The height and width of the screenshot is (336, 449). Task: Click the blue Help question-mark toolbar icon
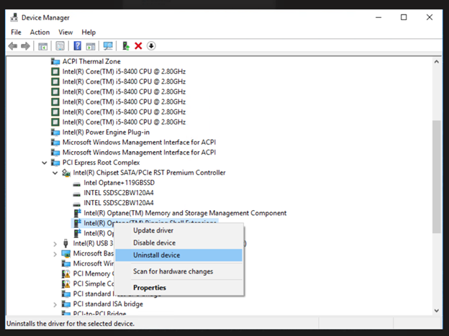pos(77,46)
